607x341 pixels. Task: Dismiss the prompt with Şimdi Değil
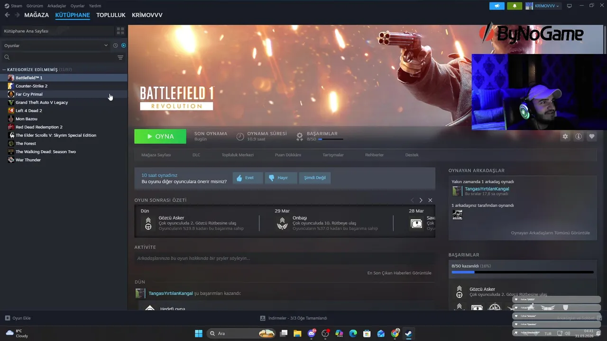(315, 178)
